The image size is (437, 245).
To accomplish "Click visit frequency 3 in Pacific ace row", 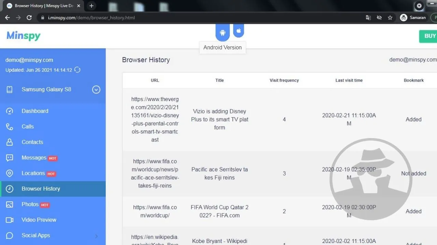I will 284,174.
